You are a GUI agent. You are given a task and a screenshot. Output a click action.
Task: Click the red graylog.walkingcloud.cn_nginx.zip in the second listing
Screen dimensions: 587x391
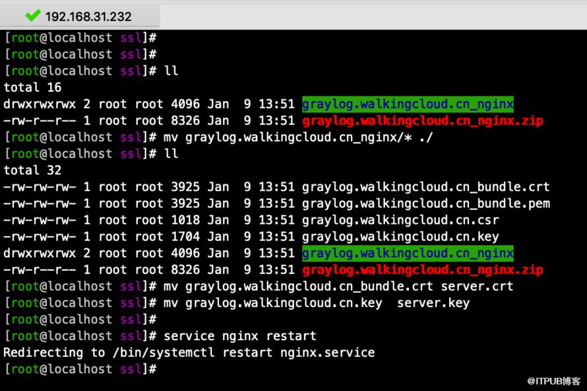point(423,269)
